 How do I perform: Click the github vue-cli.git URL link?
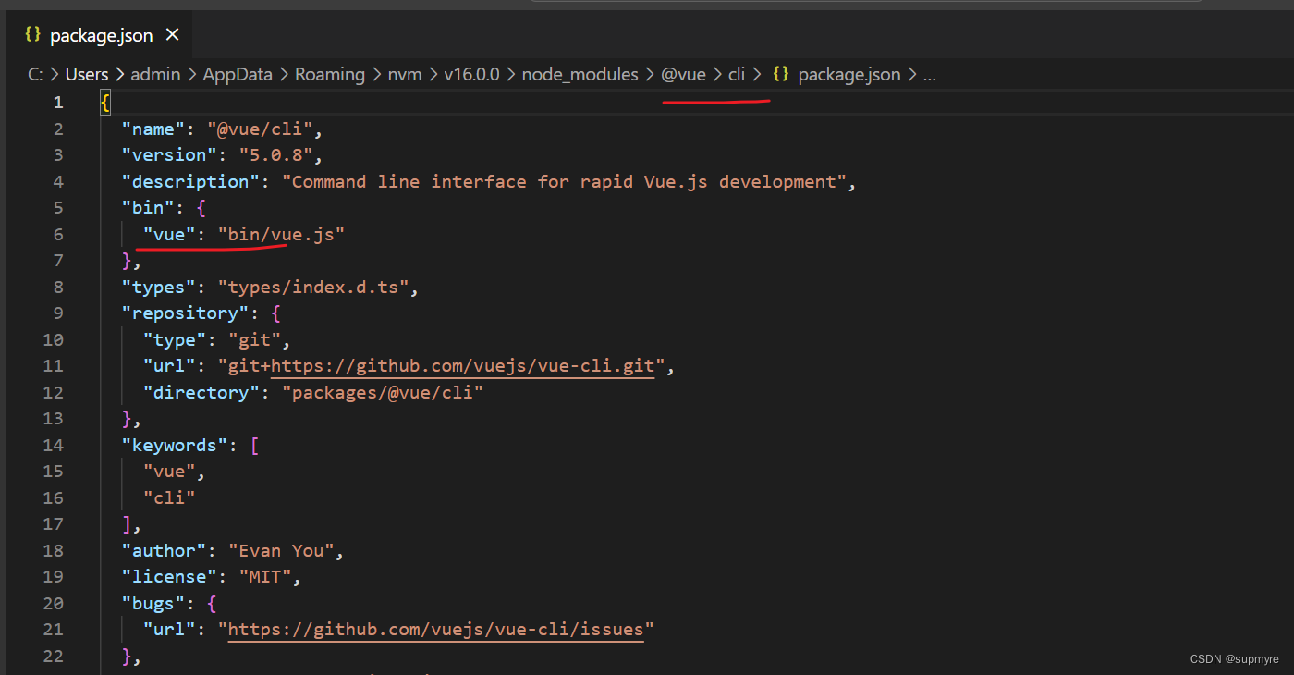click(462, 366)
